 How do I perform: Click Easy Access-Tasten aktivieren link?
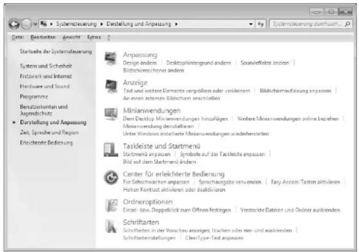pos(305,182)
